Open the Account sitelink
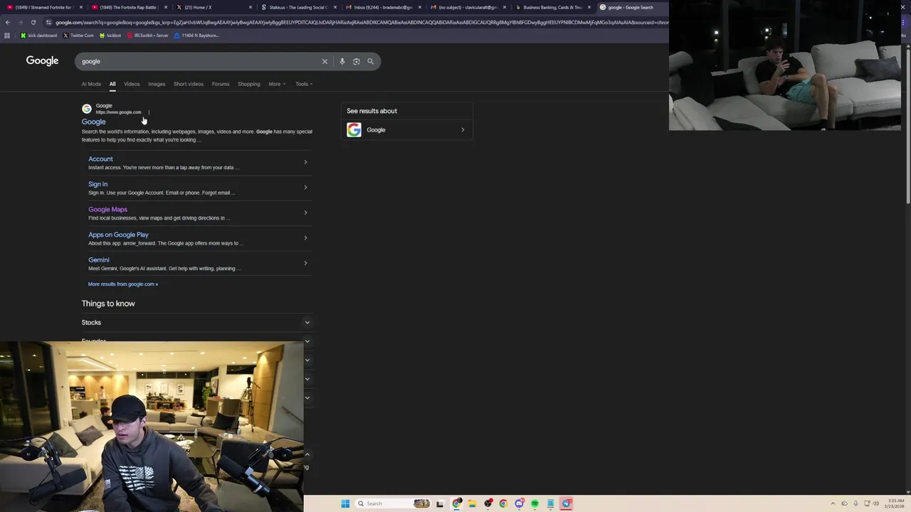The image size is (911, 512). point(100,159)
